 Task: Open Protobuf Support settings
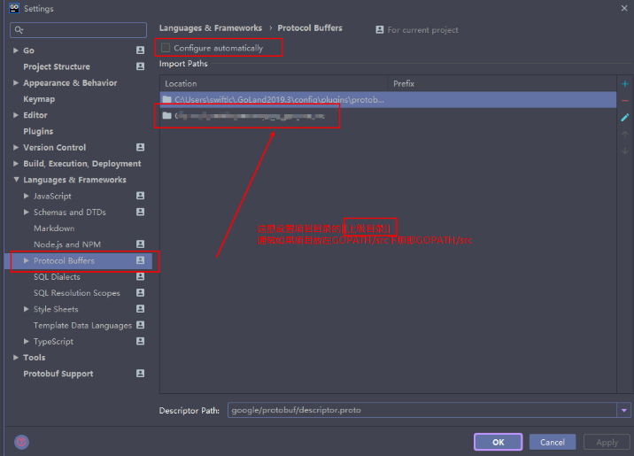point(58,374)
